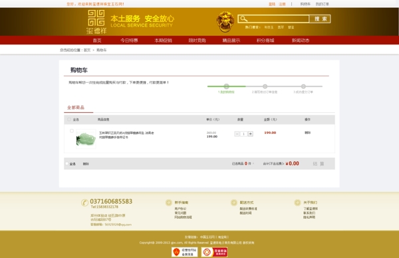The height and width of the screenshot is (258, 399).
Task: Click the 配送方式 round footer icon
Action: (x=234, y=202)
